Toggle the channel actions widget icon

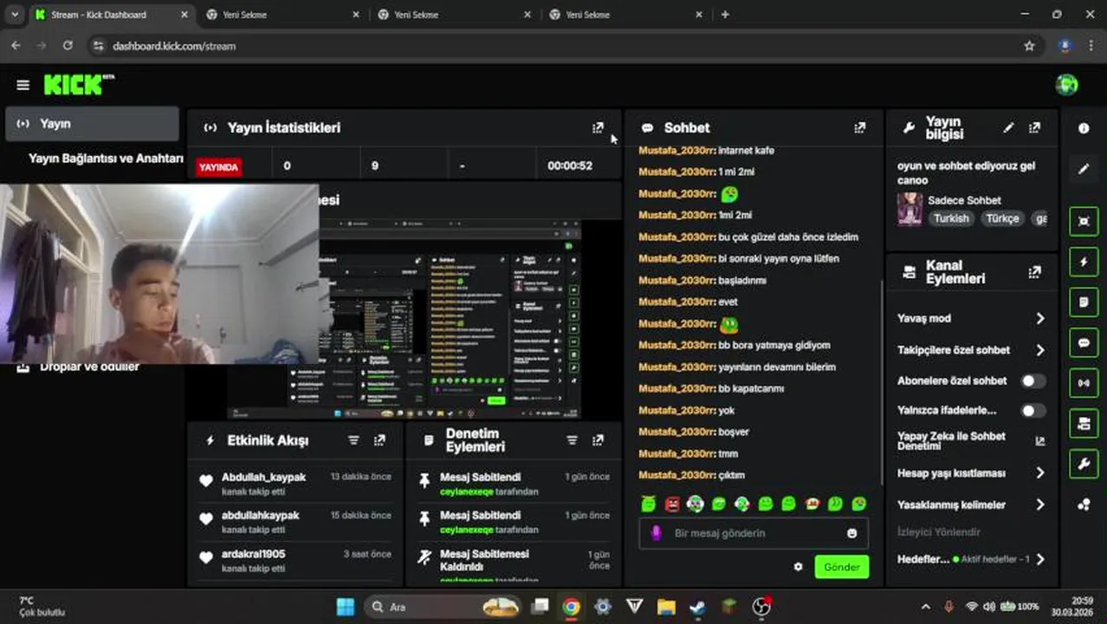click(x=1084, y=424)
